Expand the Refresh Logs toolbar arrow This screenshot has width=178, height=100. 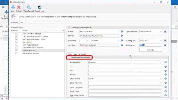point(46,8)
